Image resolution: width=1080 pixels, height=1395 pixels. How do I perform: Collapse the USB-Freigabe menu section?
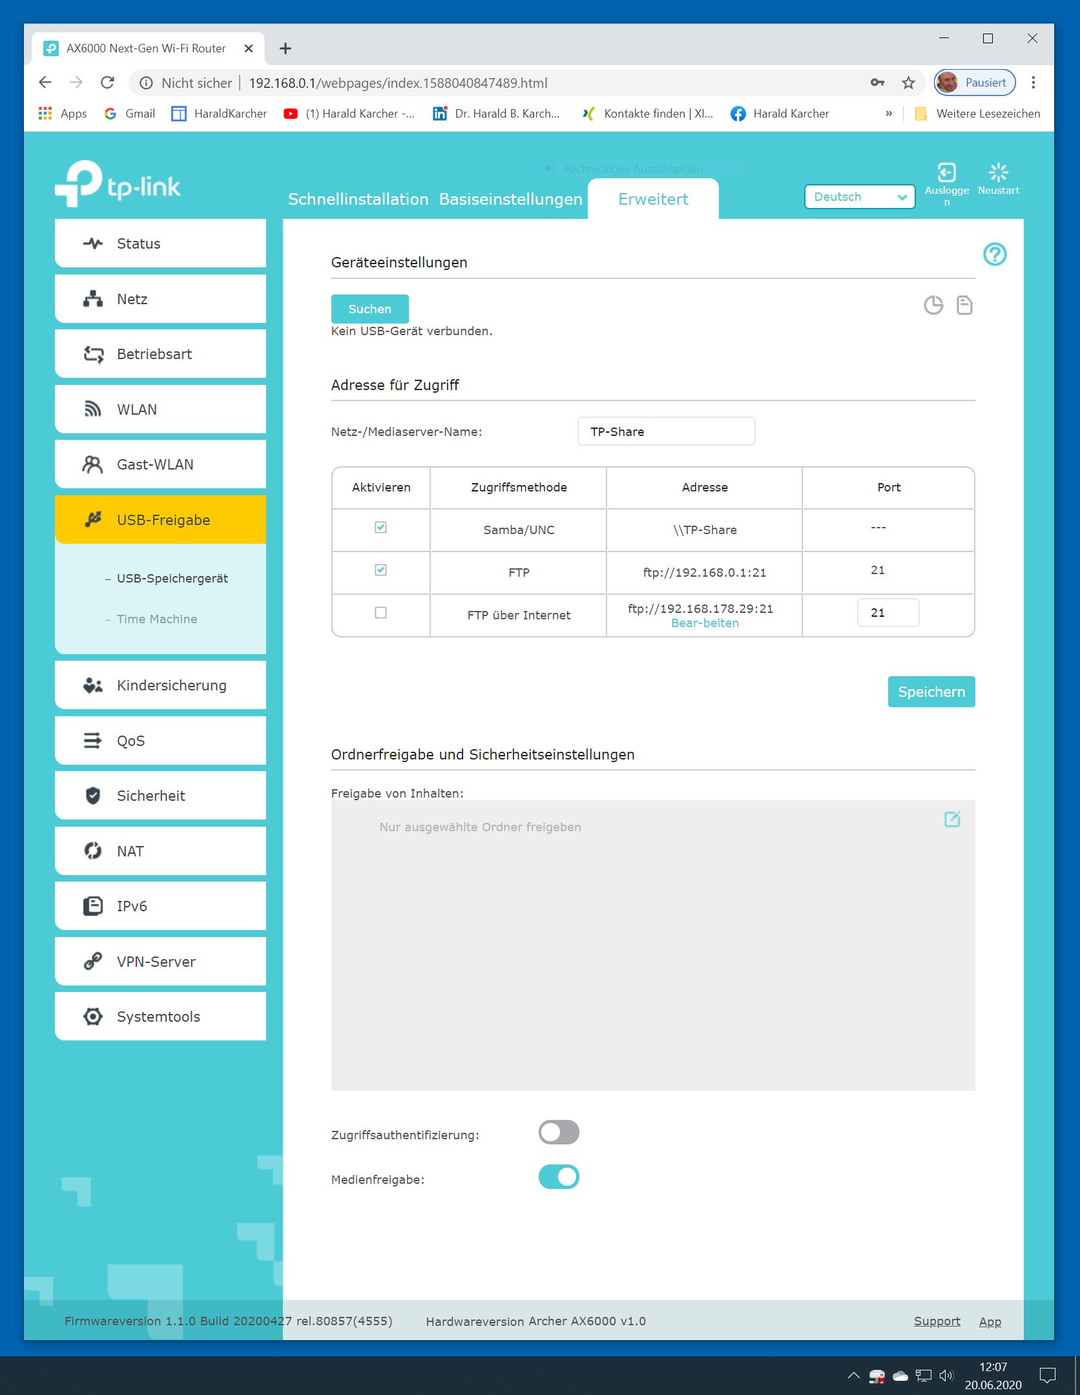point(161,520)
